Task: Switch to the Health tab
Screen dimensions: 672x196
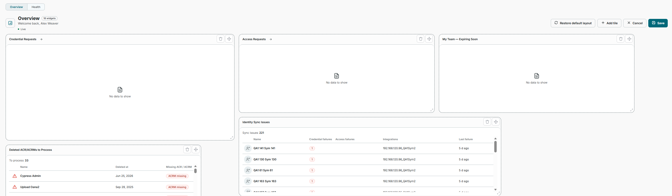Action: click(x=36, y=7)
